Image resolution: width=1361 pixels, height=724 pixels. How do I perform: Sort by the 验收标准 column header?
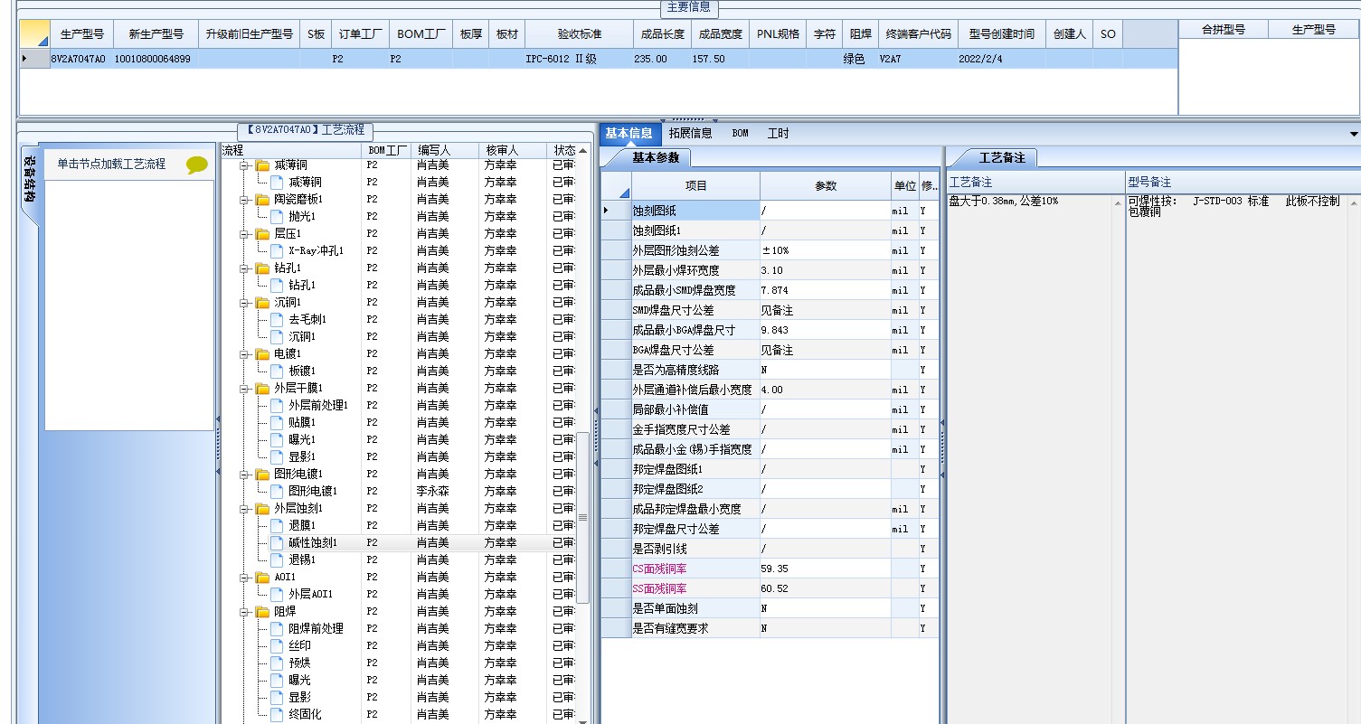[x=579, y=34]
